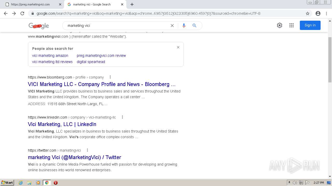Click the twitter.com breadcrumb URL

point(54,150)
